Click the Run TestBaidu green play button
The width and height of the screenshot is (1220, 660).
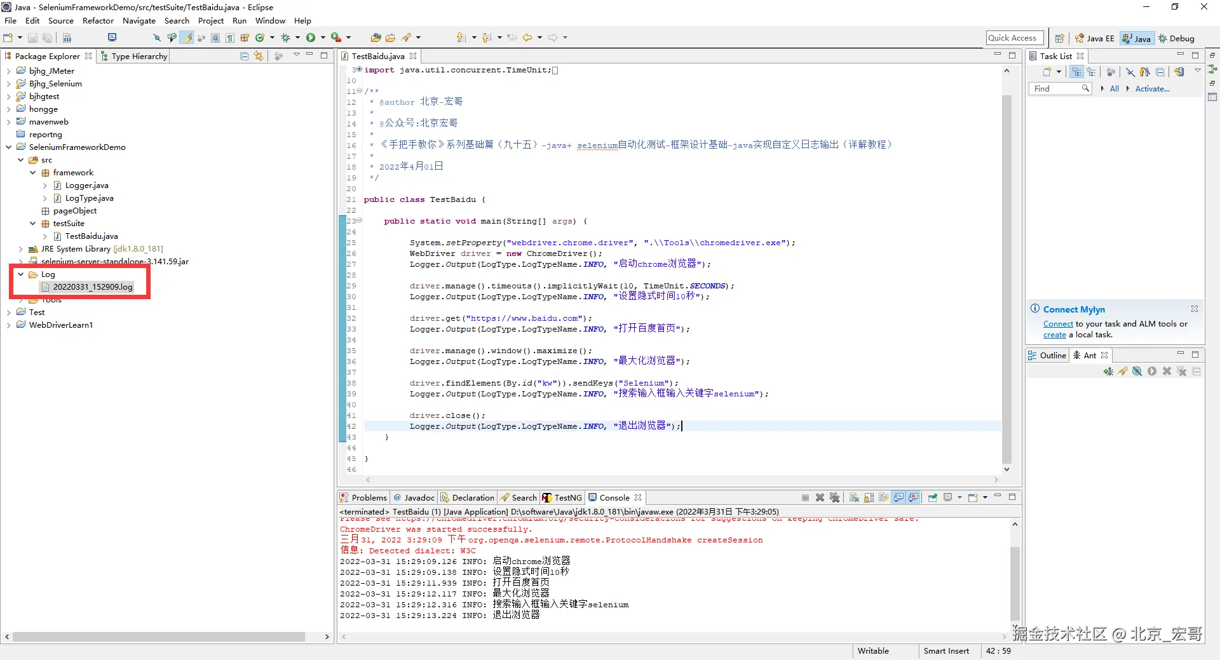pyautogui.click(x=311, y=37)
